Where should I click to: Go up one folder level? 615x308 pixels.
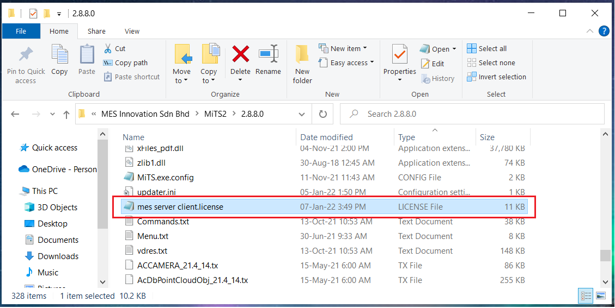click(x=66, y=114)
